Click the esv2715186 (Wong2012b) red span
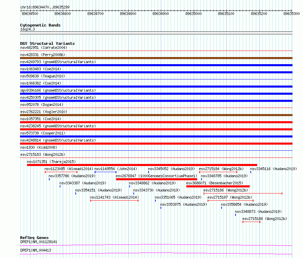302x258 pixels. coord(243,193)
